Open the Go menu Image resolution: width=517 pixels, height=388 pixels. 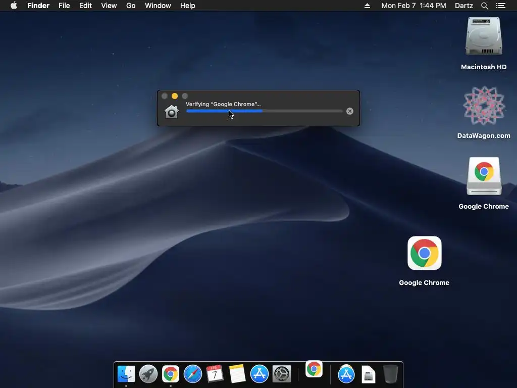pyautogui.click(x=131, y=6)
